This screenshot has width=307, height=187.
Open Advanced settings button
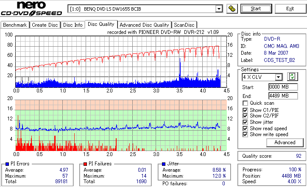click(285, 142)
